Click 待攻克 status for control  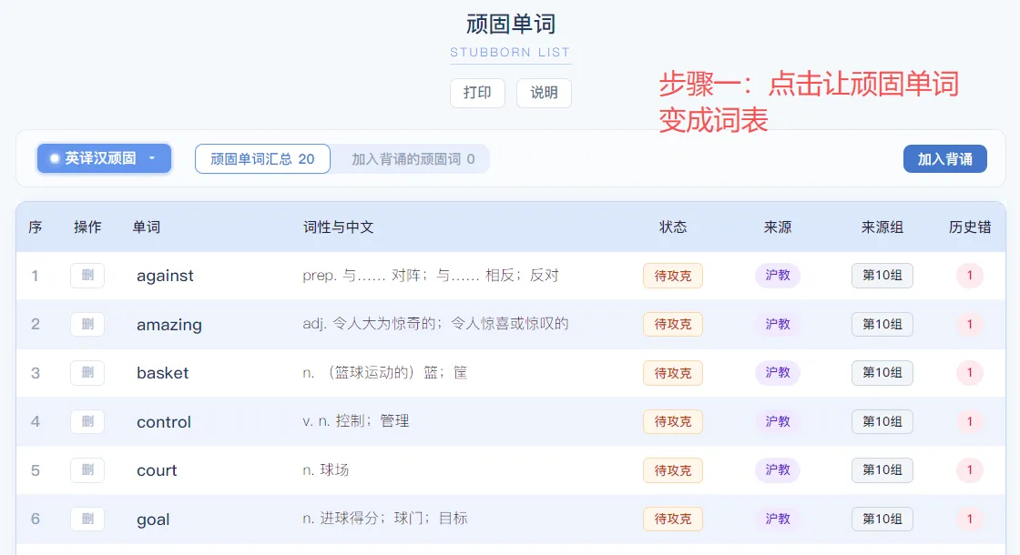pos(673,422)
